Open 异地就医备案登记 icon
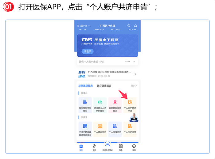215x159 pixels. tap(115, 102)
